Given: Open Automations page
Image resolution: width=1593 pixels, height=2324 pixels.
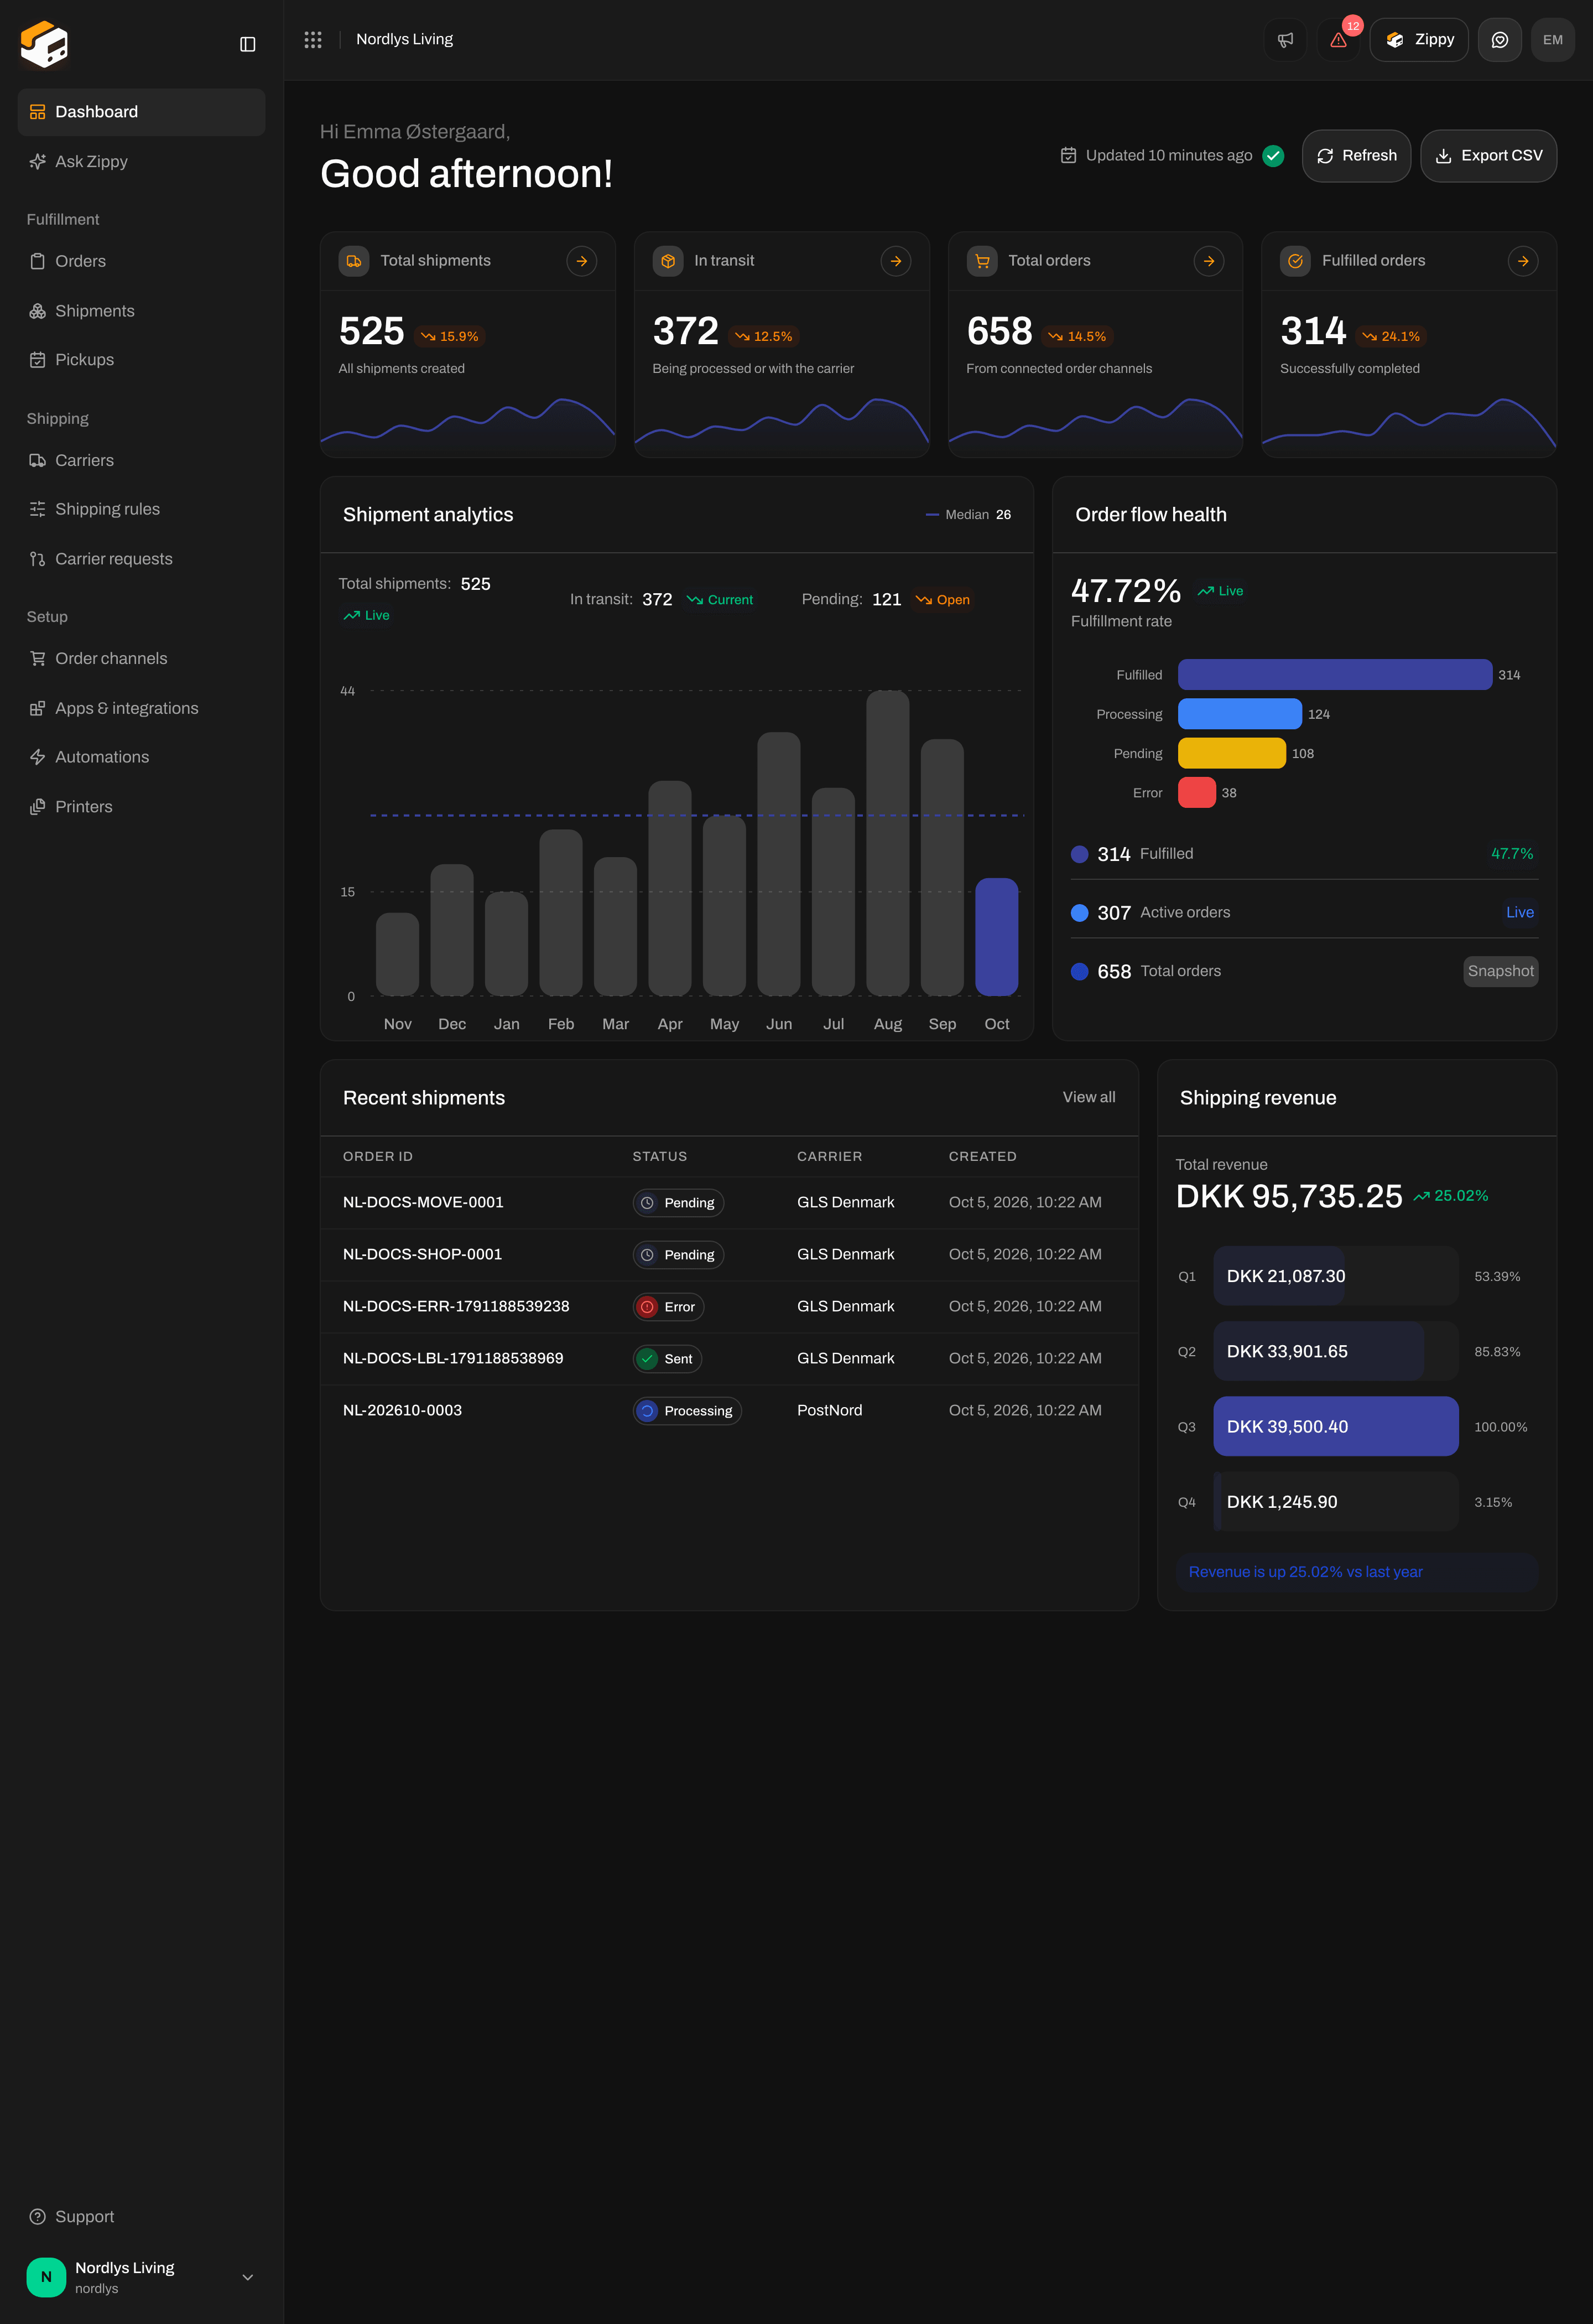Looking at the screenshot, I should 141,757.
